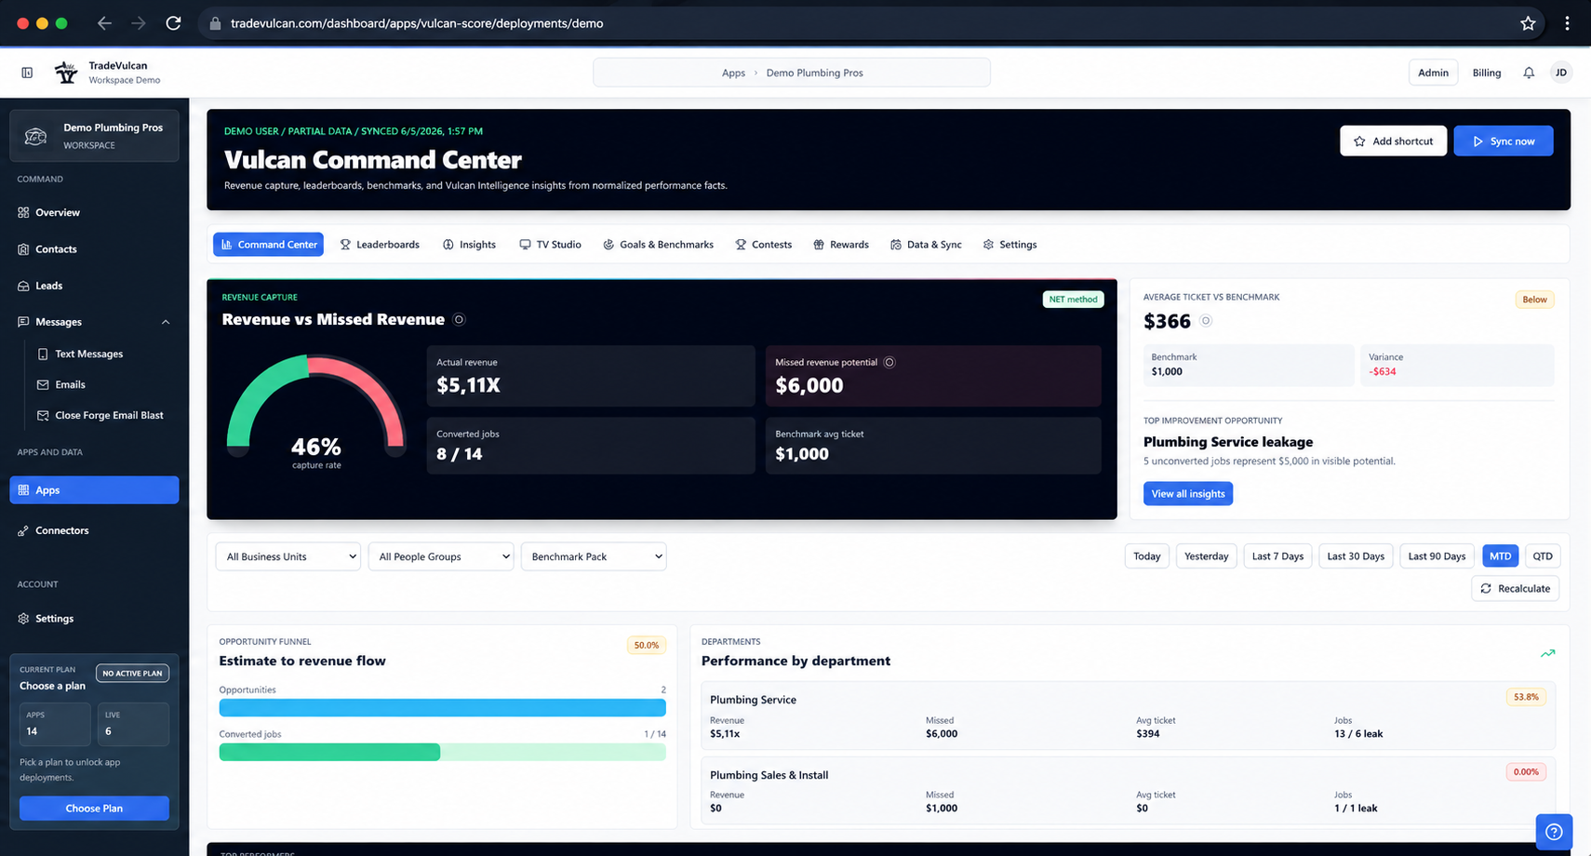
Task: Switch to TV Studio tab
Action: 550,245
